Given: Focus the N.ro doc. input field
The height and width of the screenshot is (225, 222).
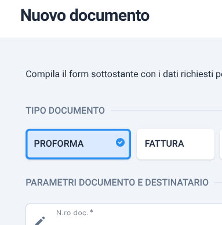Looking at the screenshot, I should coord(124,215).
